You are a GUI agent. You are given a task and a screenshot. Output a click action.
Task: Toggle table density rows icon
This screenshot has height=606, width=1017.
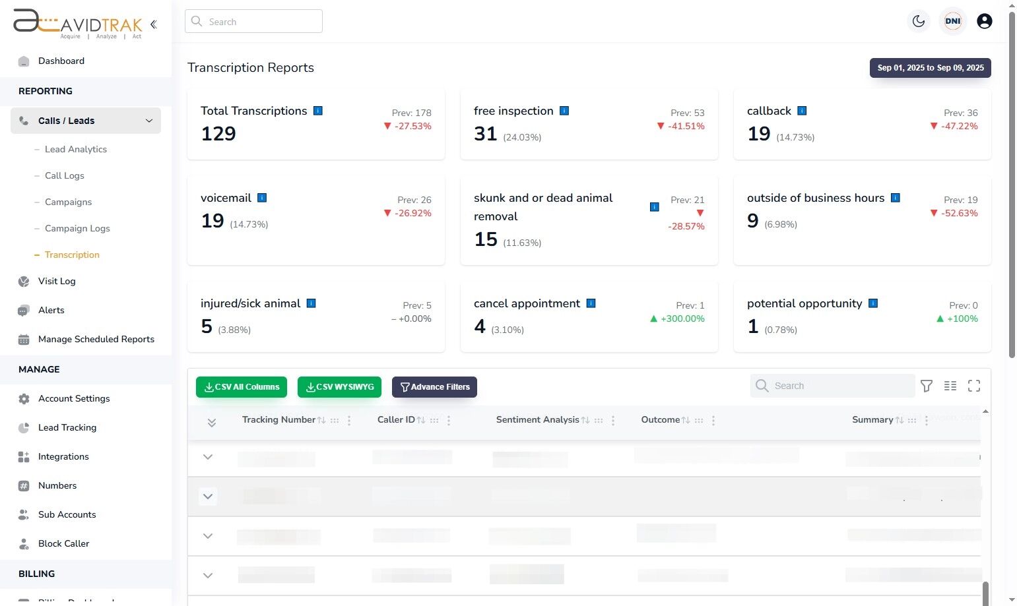[950, 386]
